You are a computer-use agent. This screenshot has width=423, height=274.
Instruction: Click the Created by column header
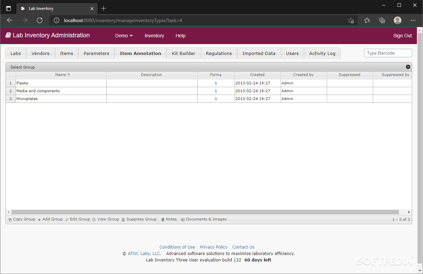pos(303,75)
